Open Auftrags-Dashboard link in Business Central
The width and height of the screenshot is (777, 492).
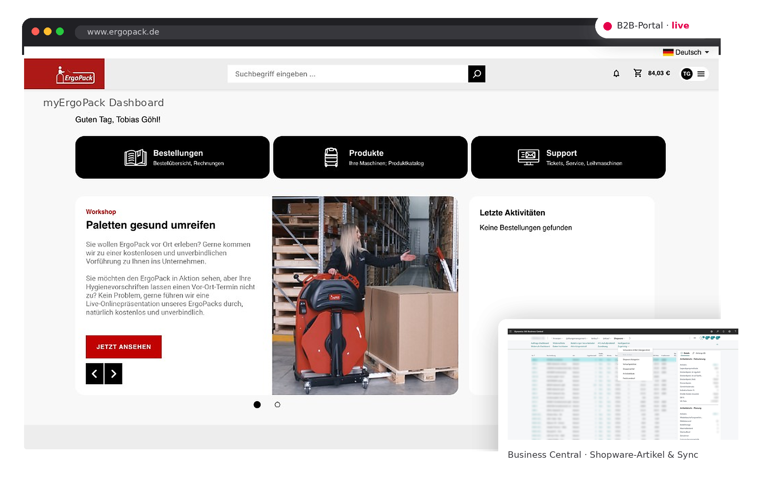540,343
